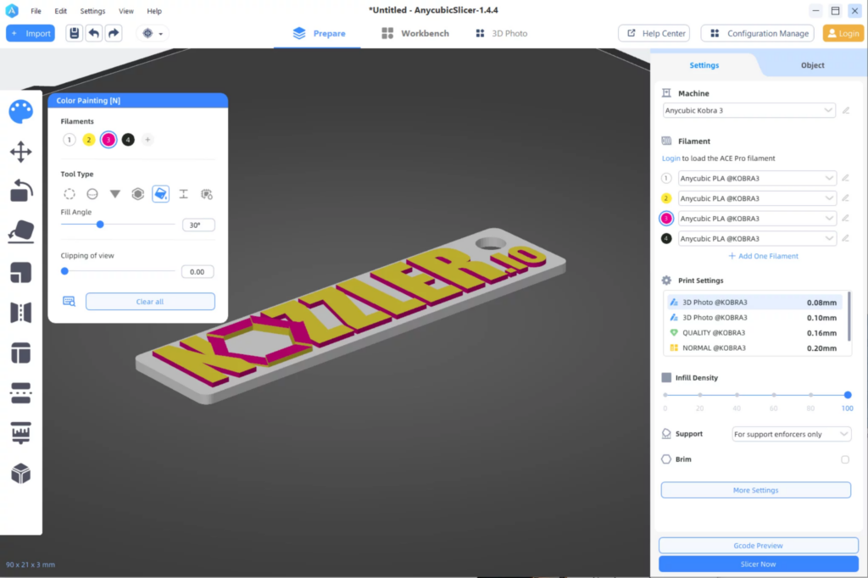This screenshot has width=868, height=578.
Task: Switch to the Workbench tab
Action: coord(415,33)
